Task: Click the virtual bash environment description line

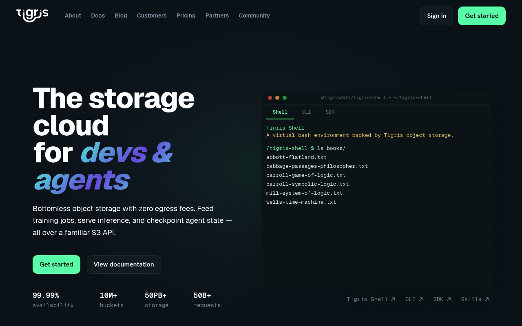Action: [x=360, y=135]
